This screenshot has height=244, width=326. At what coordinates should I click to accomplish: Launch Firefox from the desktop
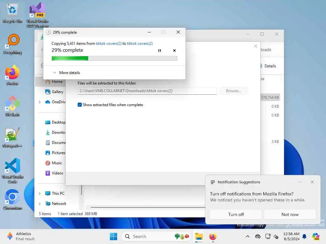(x=12, y=75)
